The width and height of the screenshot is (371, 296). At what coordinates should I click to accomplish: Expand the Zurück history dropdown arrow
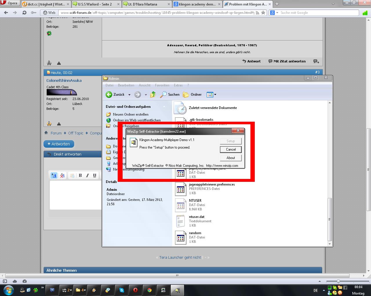pyautogui.click(x=129, y=95)
